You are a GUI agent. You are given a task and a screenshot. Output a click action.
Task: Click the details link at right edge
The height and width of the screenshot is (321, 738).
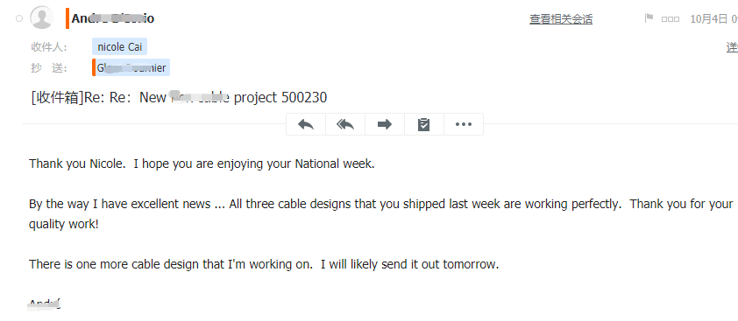[x=733, y=47]
